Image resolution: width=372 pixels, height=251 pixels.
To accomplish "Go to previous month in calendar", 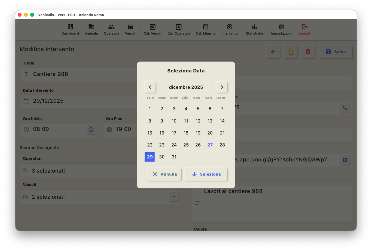I will pos(150,87).
